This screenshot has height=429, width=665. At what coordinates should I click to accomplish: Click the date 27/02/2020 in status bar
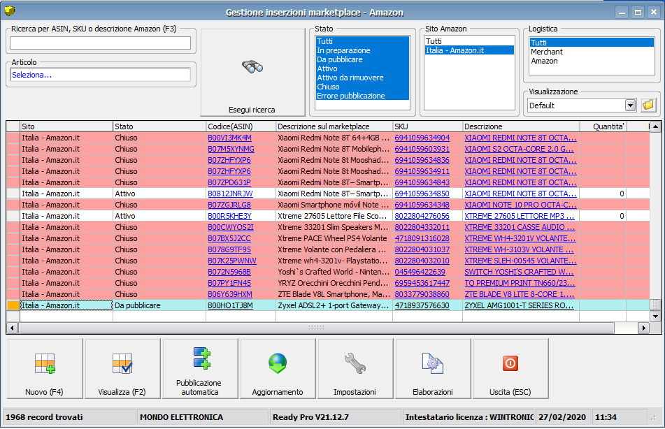coord(562,417)
